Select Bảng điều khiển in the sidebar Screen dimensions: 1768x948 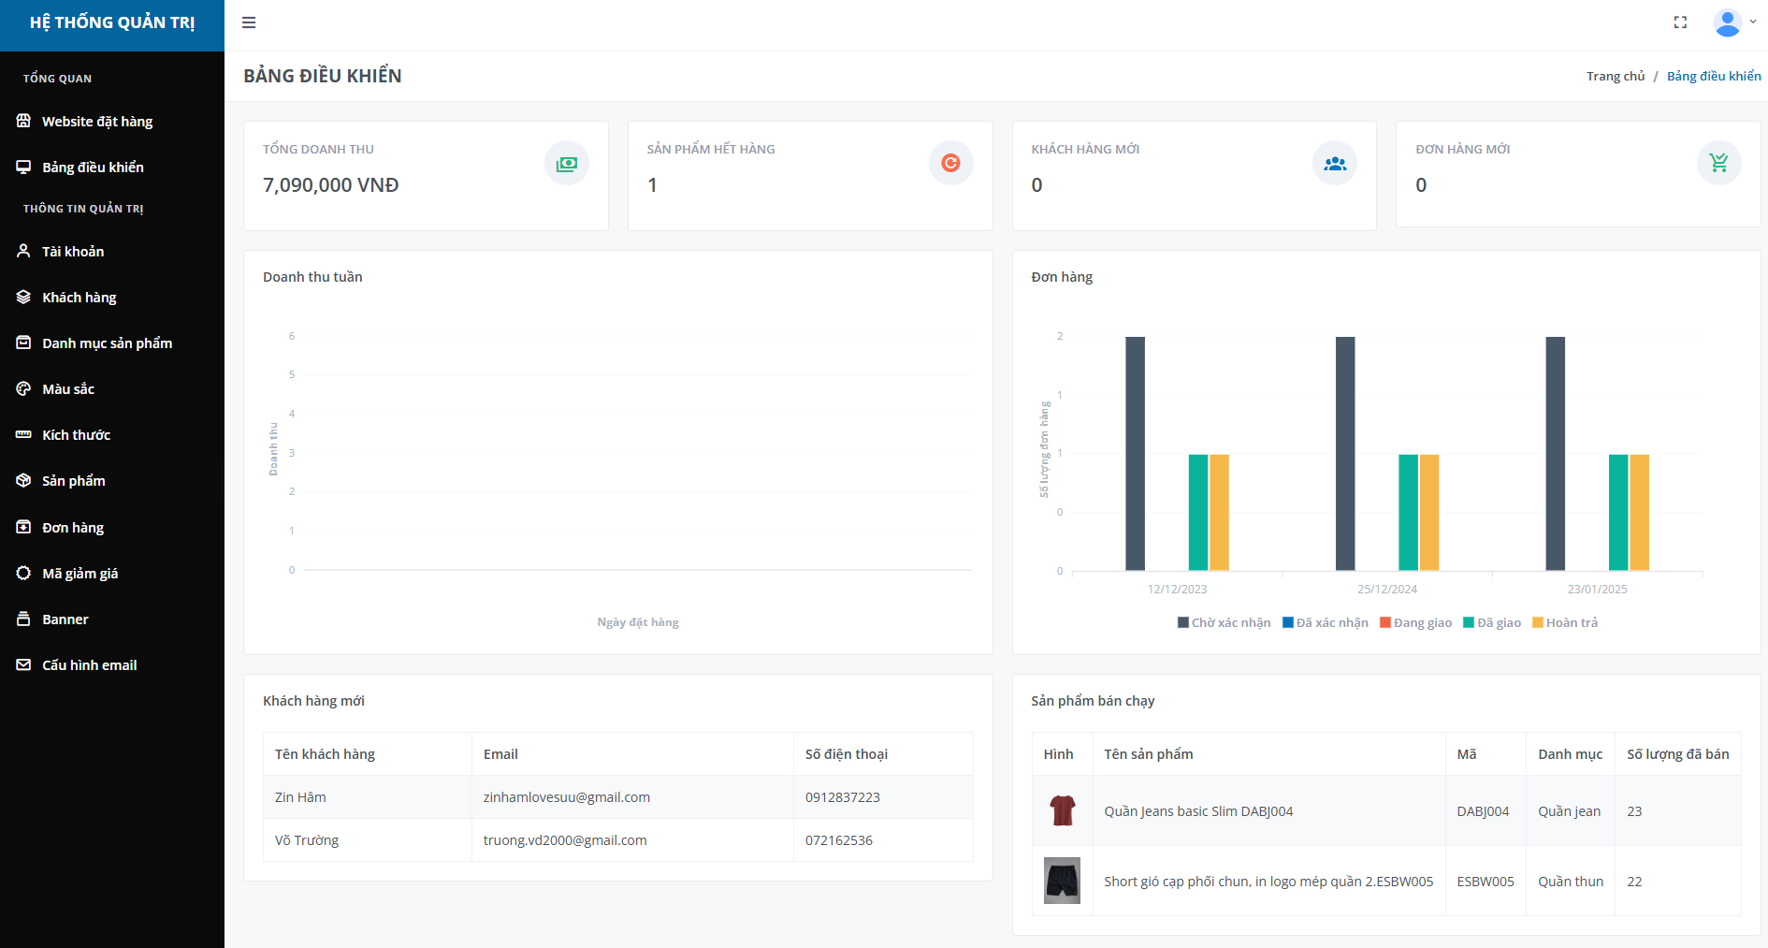coord(93,168)
